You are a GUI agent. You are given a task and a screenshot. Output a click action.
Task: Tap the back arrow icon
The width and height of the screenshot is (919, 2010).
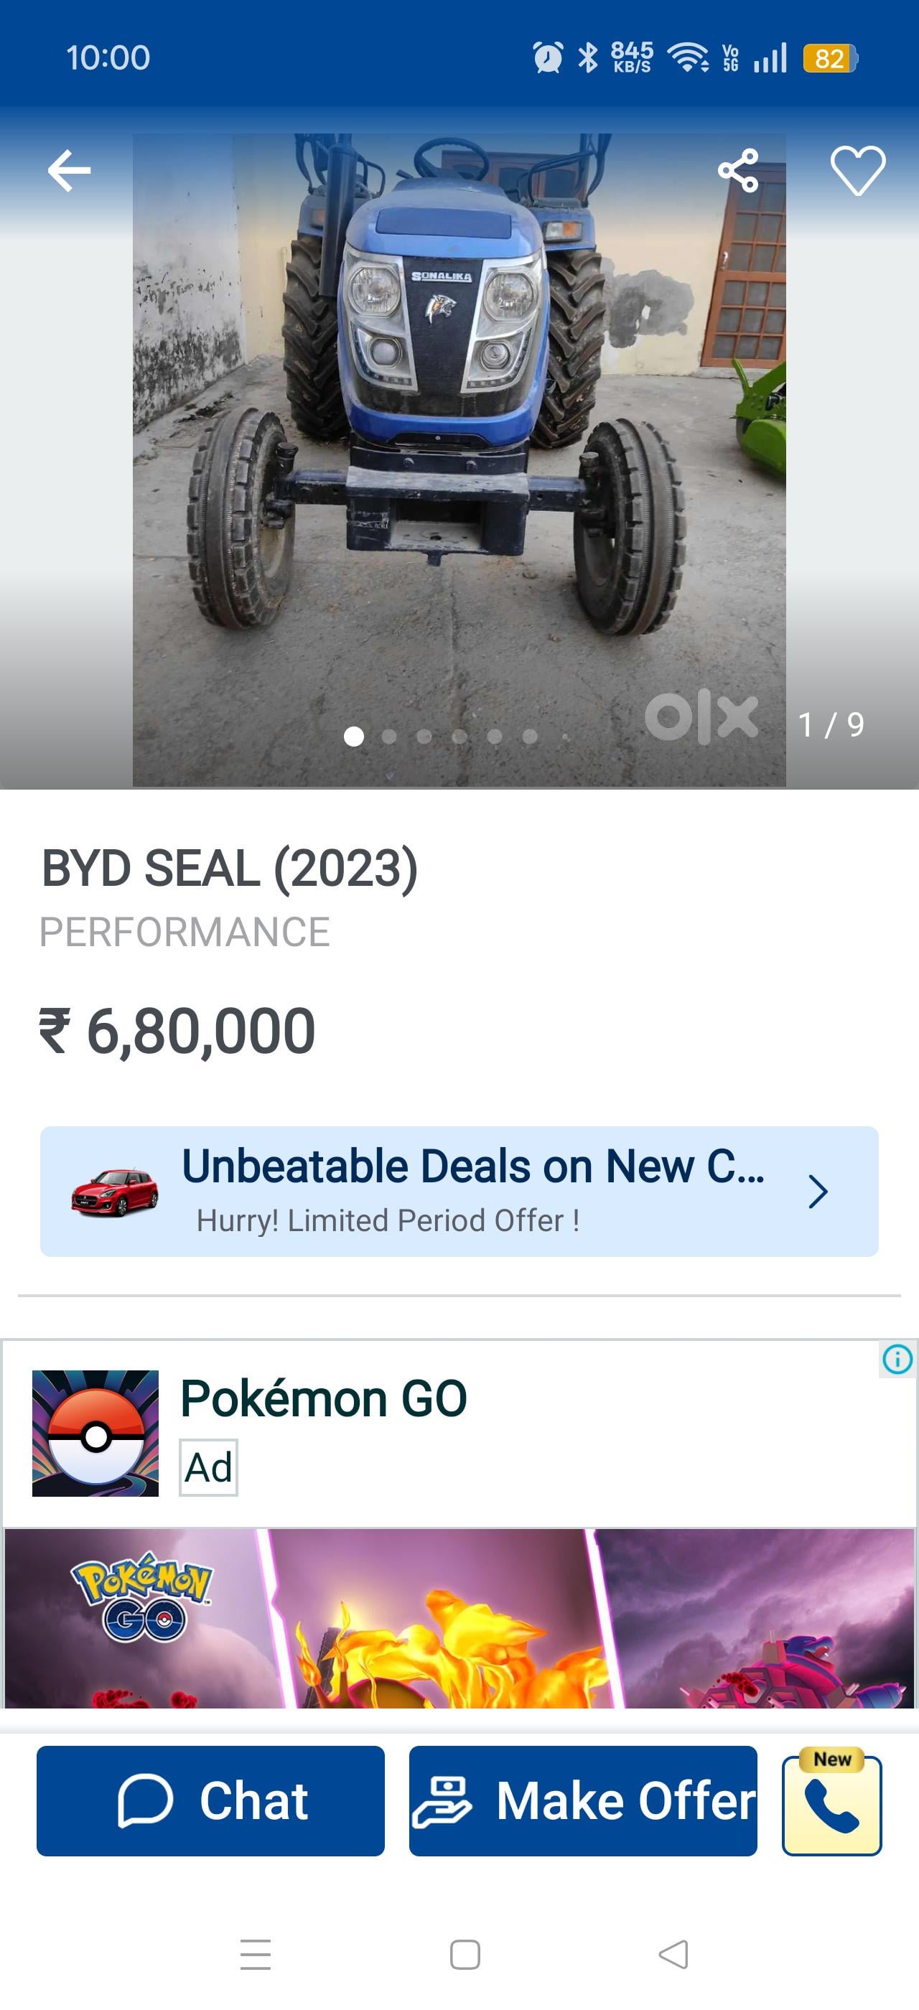point(69,171)
